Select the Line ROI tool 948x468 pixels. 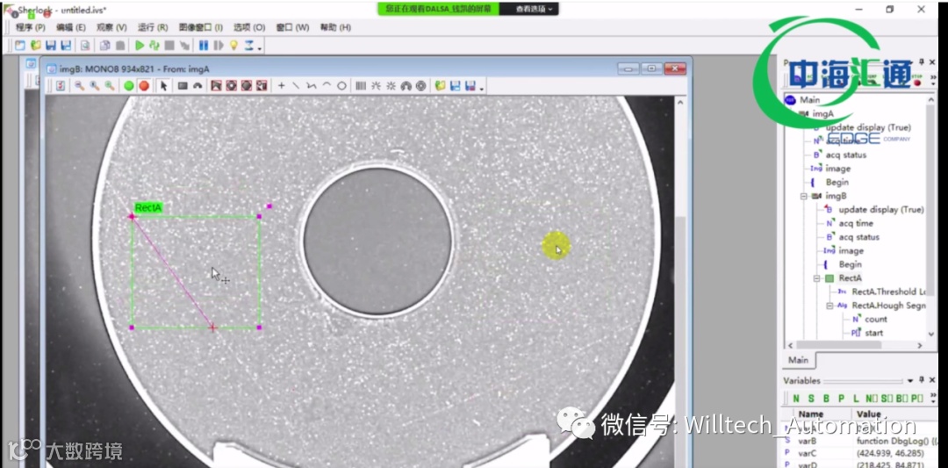297,86
